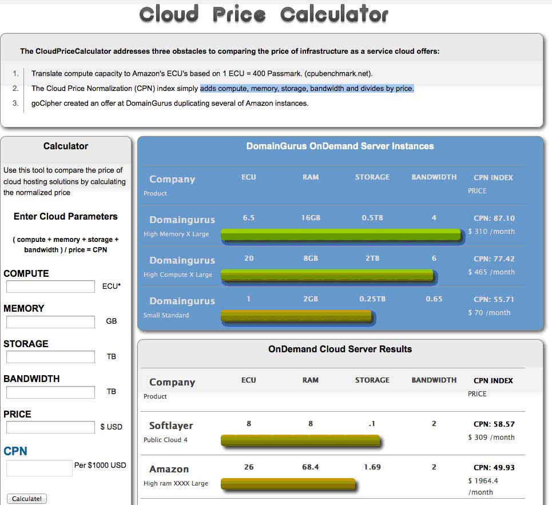Image resolution: width=552 pixels, height=505 pixels.
Task: Click the '16GB' RAM value
Action: tap(311, 218)
